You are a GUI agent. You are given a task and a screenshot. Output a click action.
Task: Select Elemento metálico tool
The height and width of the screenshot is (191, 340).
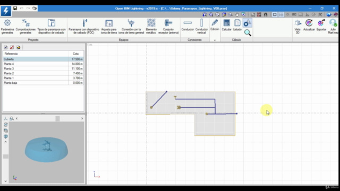coord(151,27)
